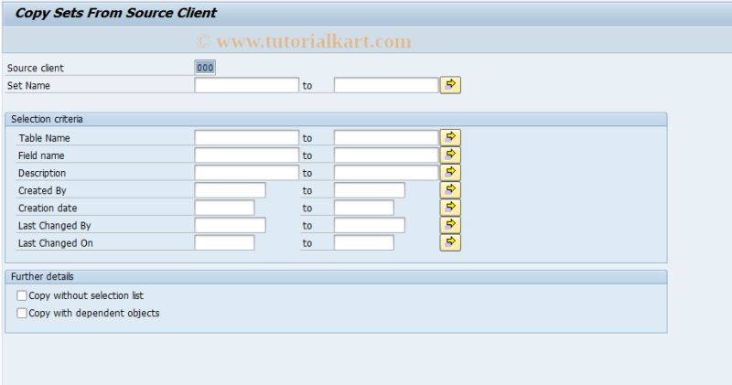Select the Further details group header
The height and width of the screenshot is (385, 732).
336,277
